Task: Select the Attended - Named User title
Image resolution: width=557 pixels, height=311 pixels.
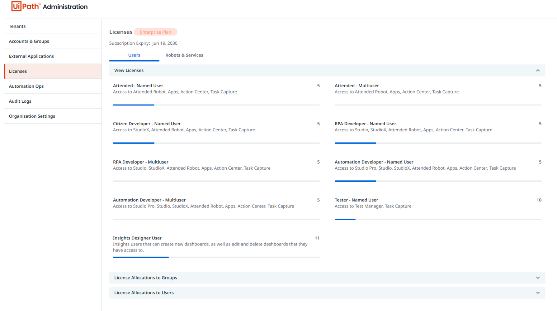Action: tap(138, 86)
